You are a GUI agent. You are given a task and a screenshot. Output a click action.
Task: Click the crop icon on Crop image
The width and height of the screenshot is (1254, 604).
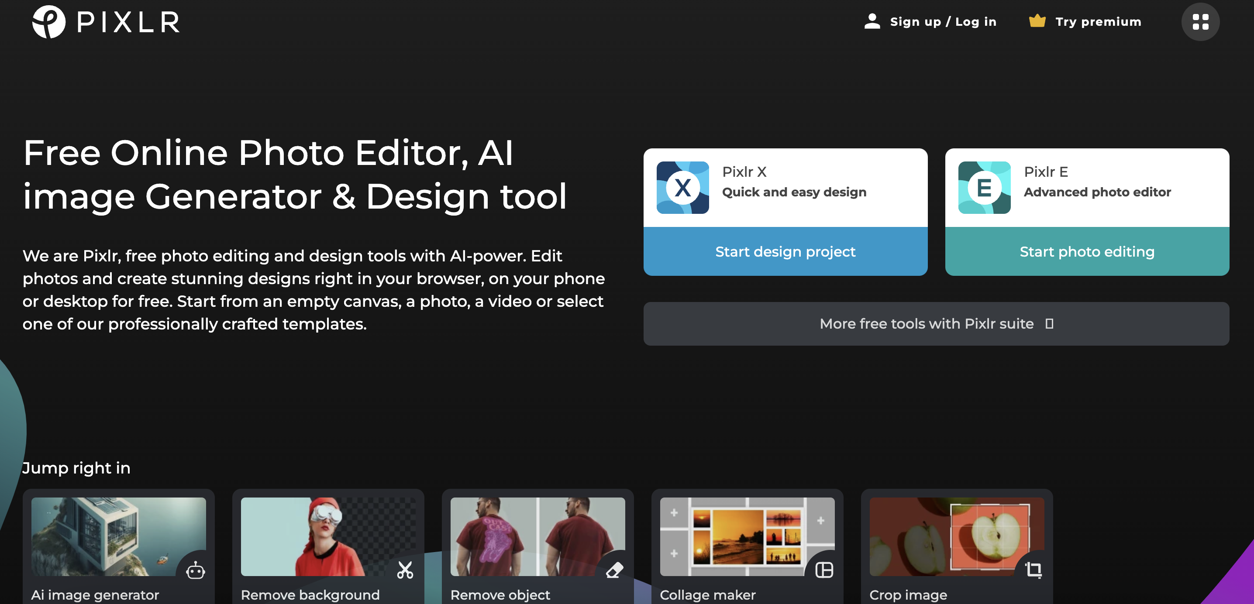tap(1034, 570)
